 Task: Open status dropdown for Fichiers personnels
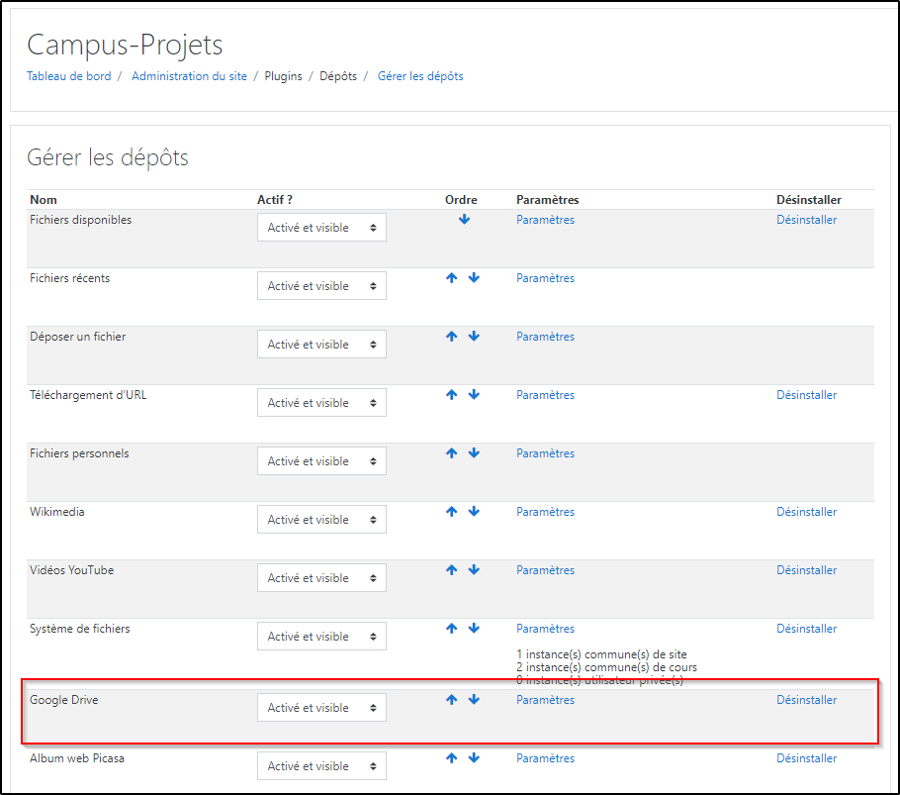[x=321, y=461]
